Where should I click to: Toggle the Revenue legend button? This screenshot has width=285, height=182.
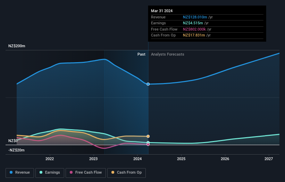[20, 173]
